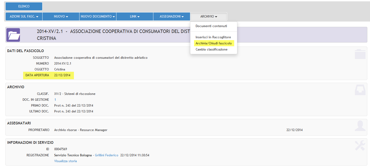Open the Doc. in gestione count link
The height and width of the screenshot is (168, 370).
tap(55, 100)
